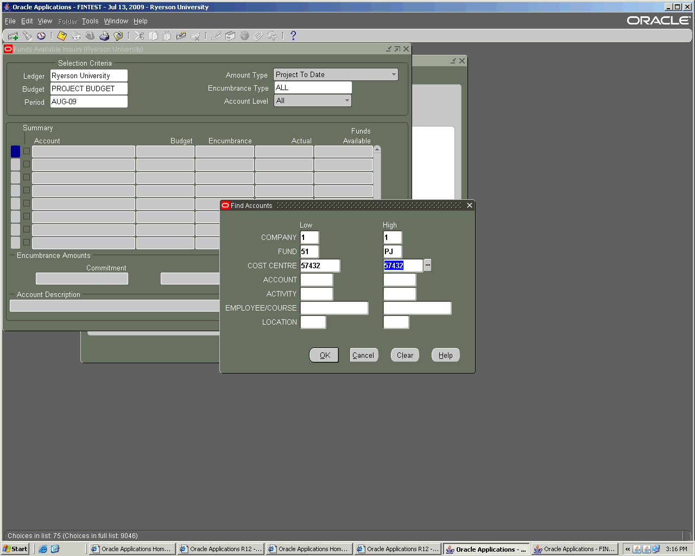Check the second Summary row checkbox
The height and width of the screenshot is (556, 695).
coord(27,164)
